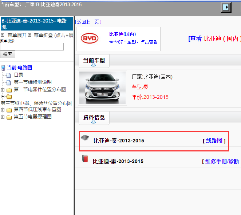This screenshot has height=215, width=241.
Task: Click the 车型:秦 text
Action: (x=140, y=87)
